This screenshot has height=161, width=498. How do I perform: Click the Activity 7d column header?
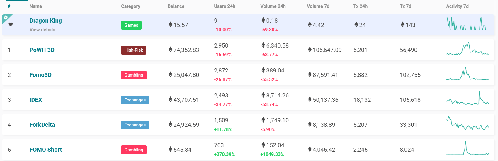(457, 6)
